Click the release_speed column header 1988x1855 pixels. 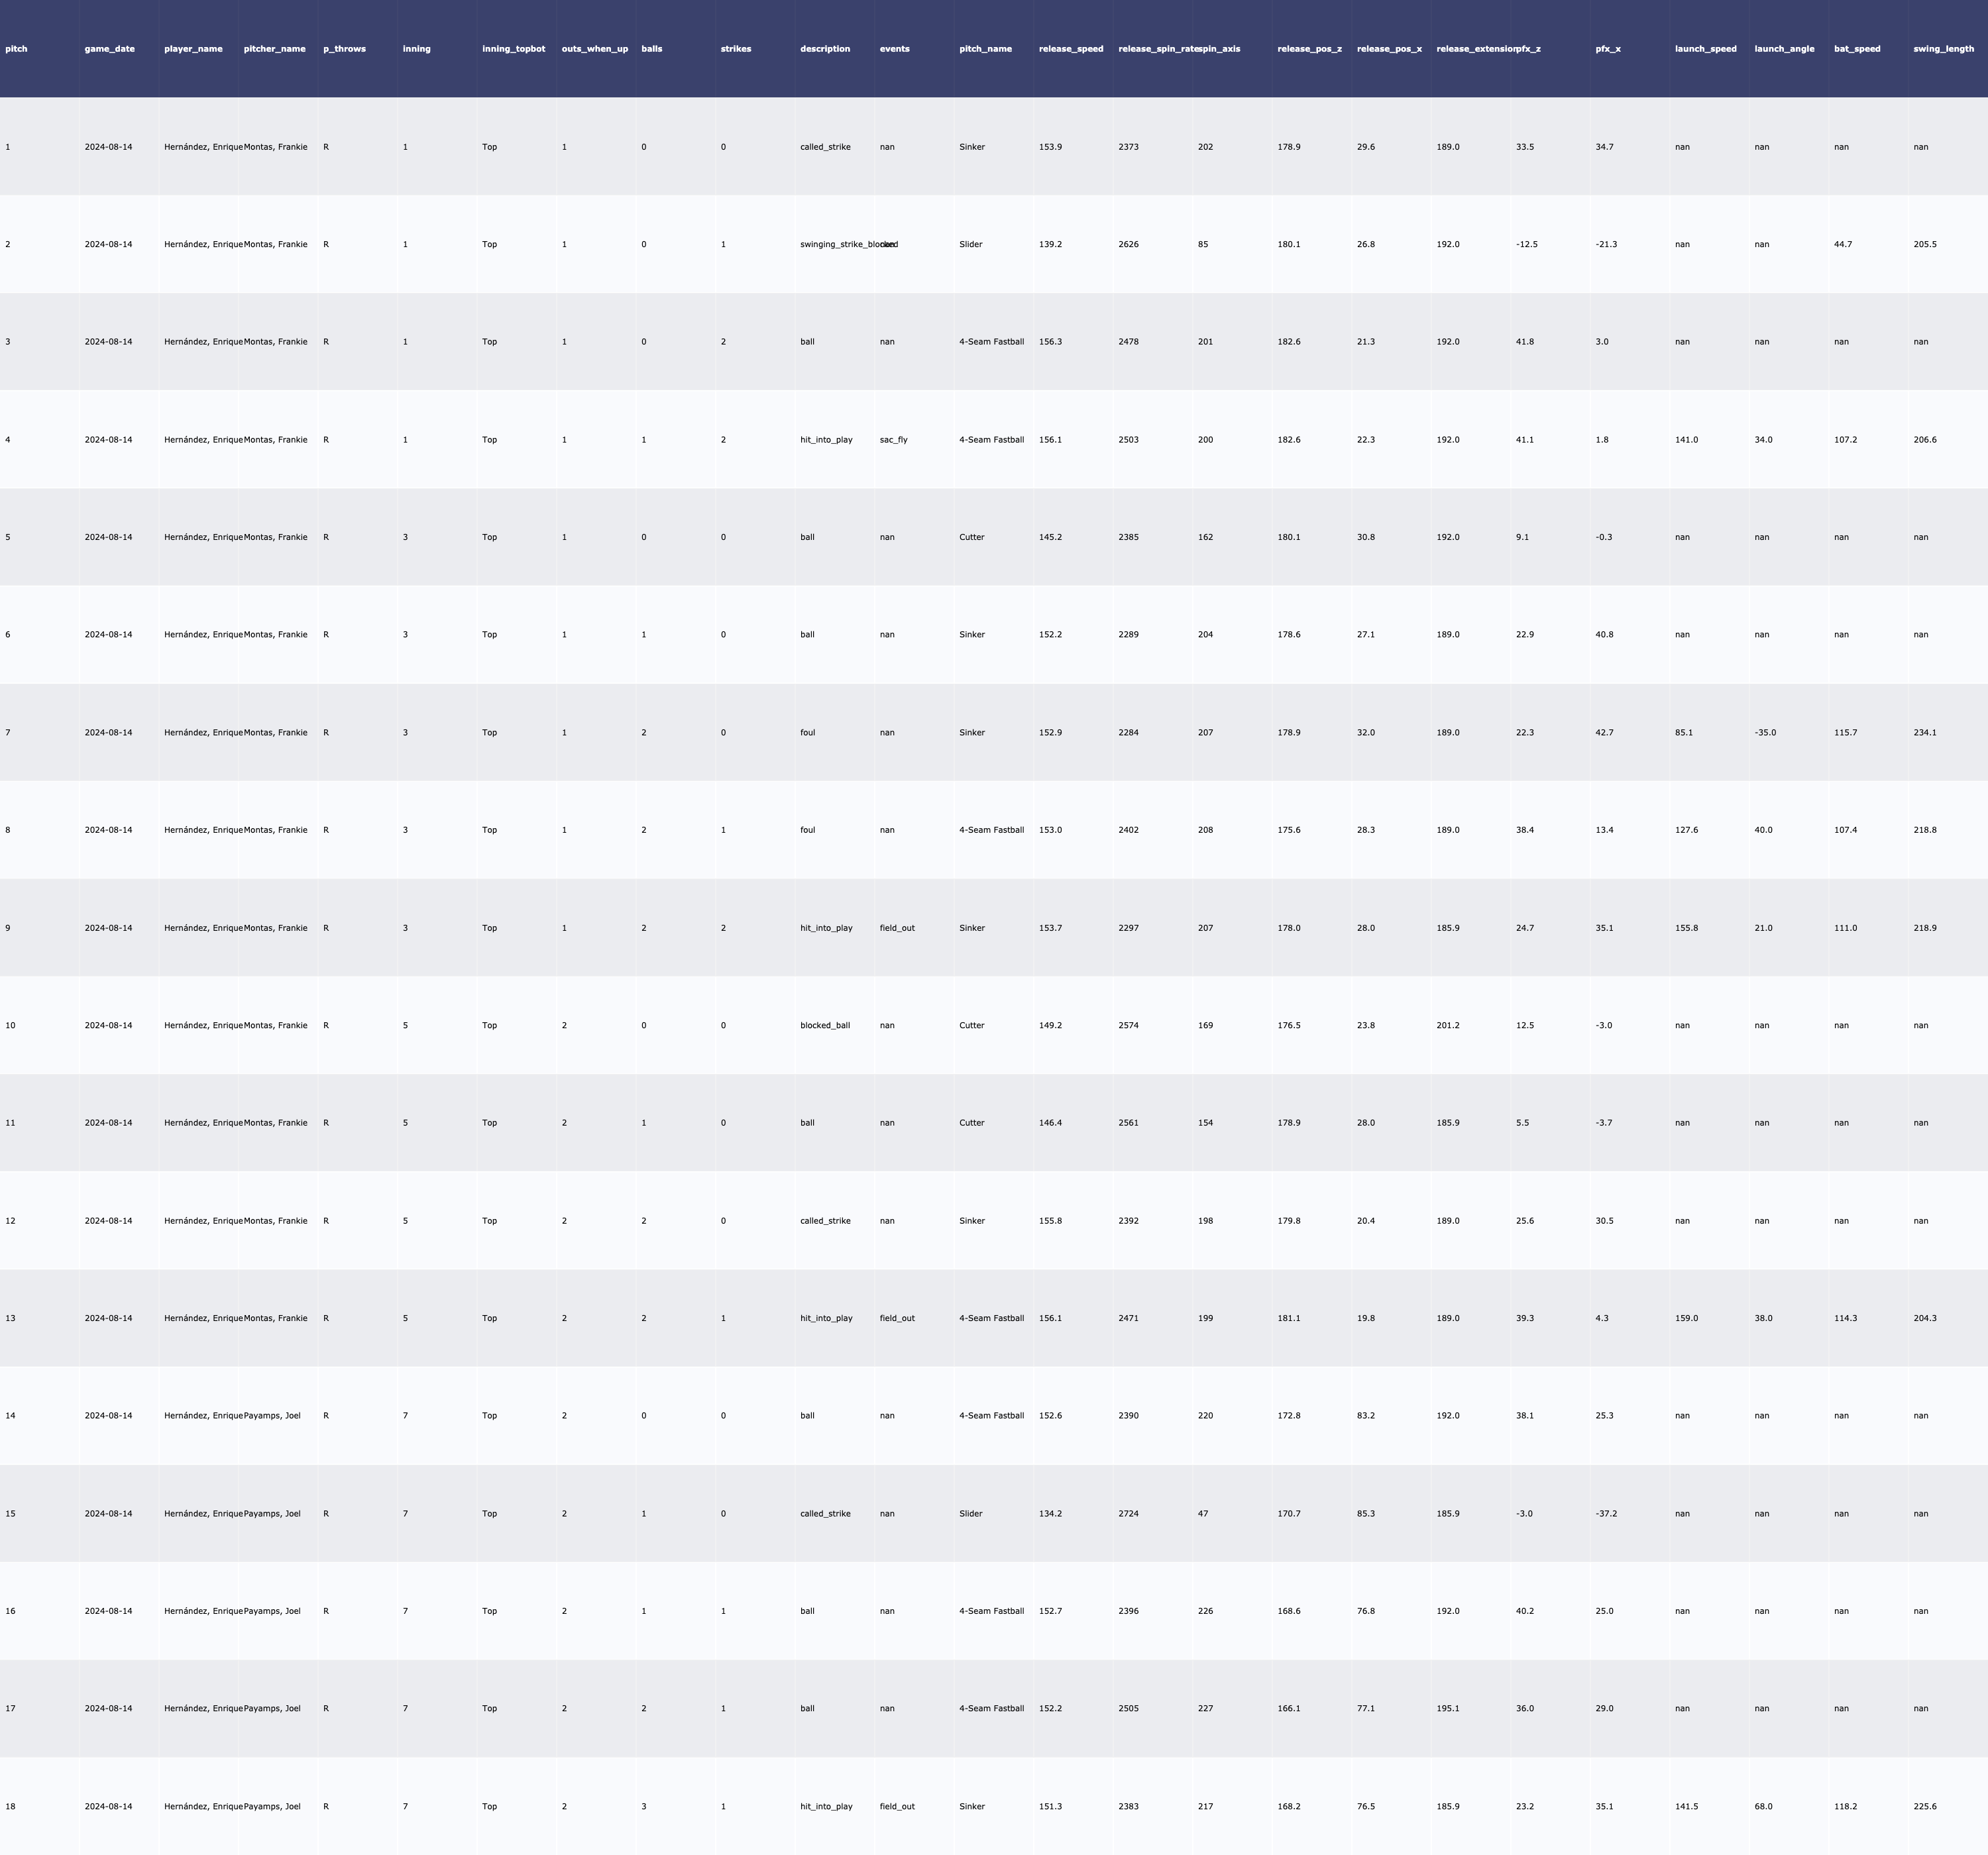[1071, 49]
